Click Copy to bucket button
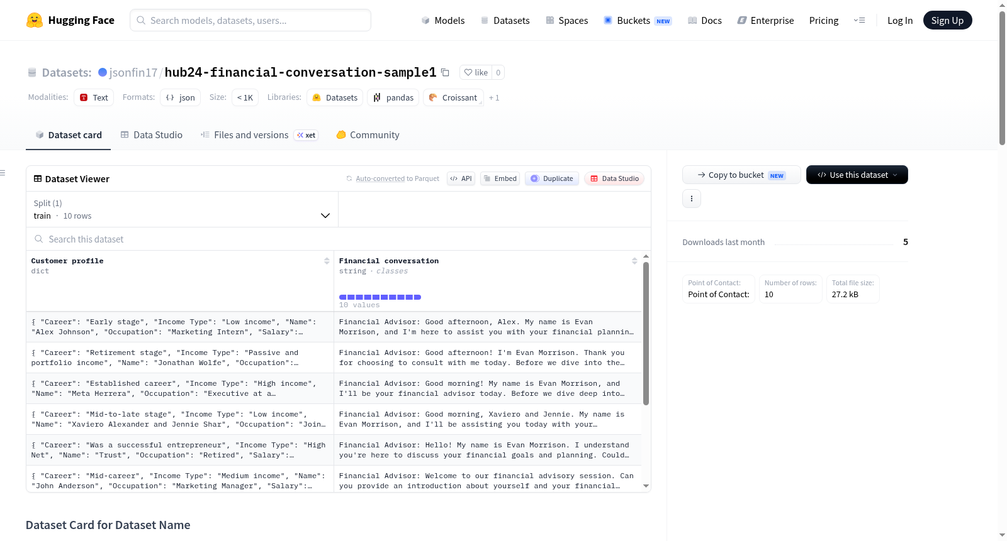This screenshot has height=541, width=1007. click(741, 175)
